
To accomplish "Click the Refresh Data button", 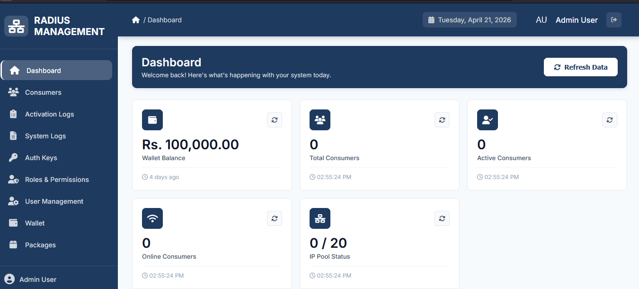I will click(581, 67).
